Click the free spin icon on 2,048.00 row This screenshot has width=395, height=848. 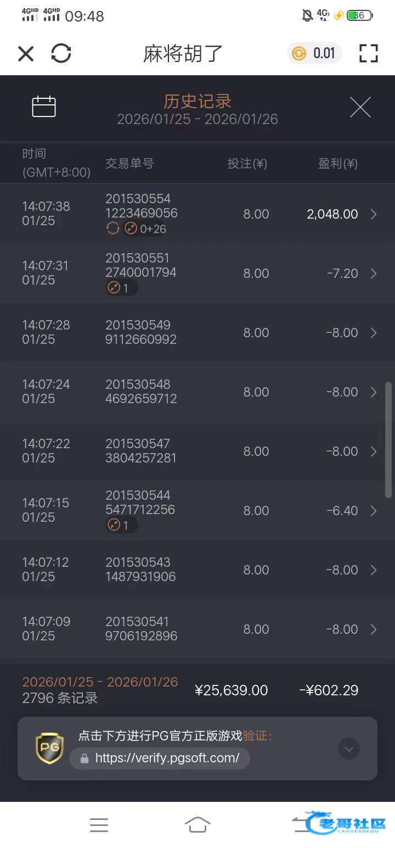(113, 228)
